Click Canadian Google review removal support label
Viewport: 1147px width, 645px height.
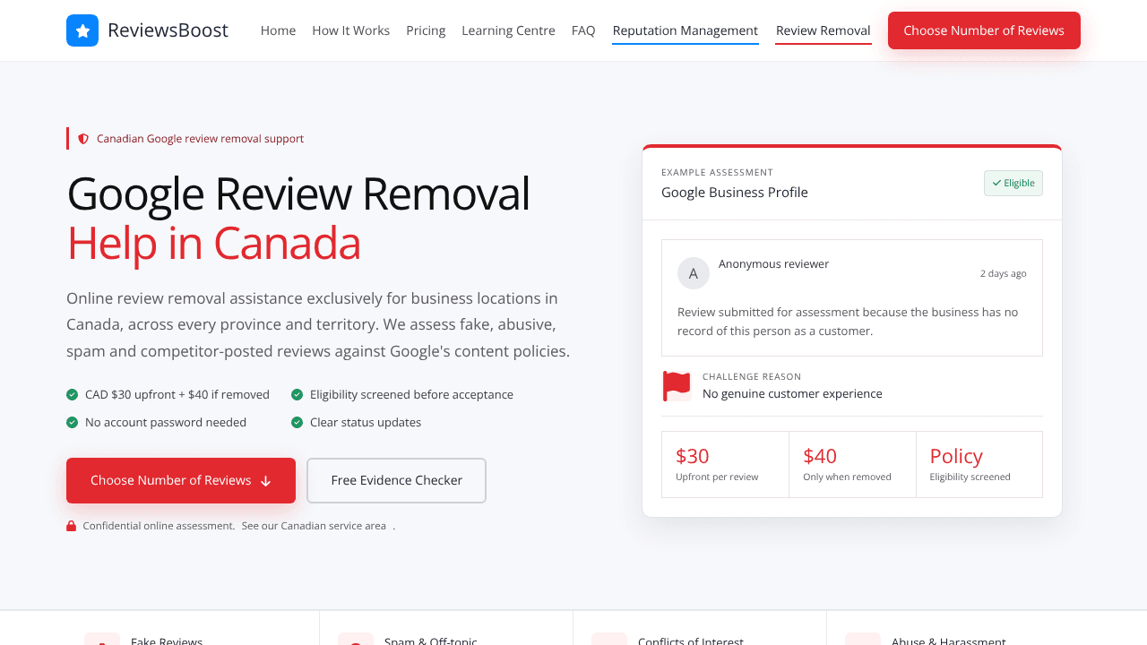coord(200,139)
